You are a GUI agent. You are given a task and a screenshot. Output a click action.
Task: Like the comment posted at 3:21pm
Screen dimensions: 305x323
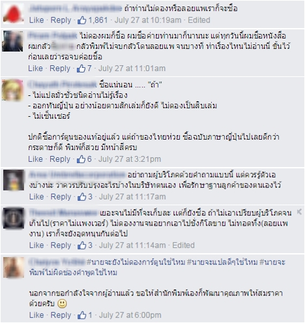35,159
